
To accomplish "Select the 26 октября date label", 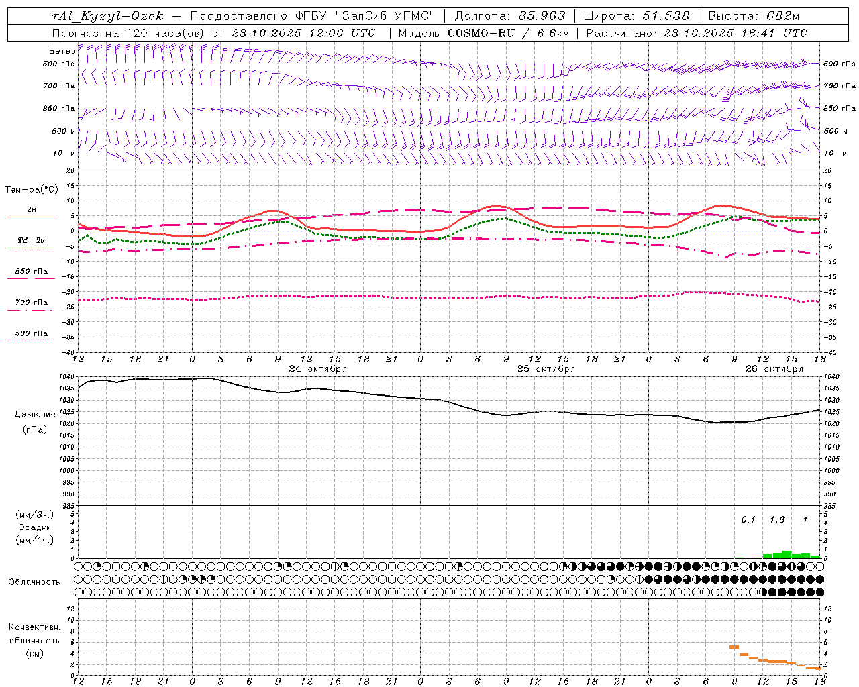I will (774, 369).
